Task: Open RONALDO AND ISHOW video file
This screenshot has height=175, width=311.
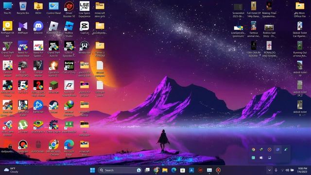Action: click(x=269, y=49)
